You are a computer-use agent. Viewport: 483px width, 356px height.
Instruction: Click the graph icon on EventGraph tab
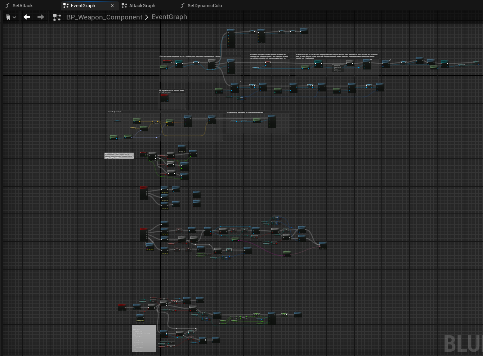coord(66,6)
